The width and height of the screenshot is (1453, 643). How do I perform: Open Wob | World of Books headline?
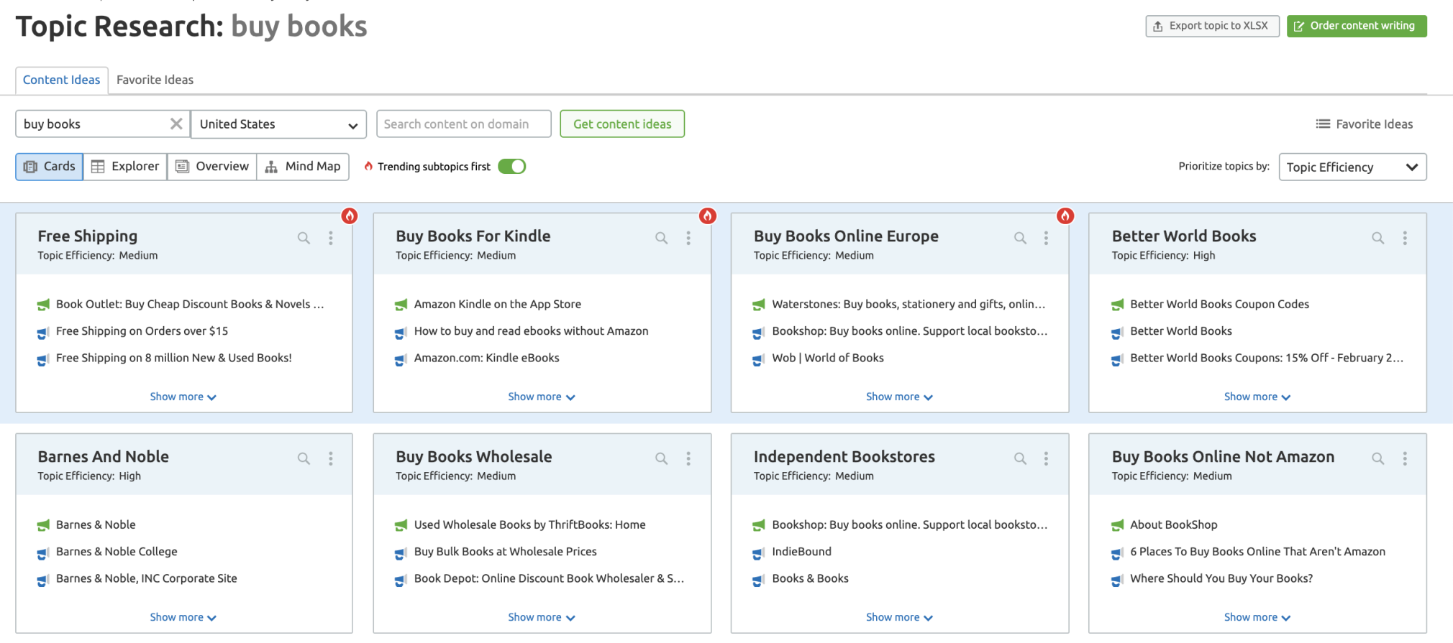pyautogui.click(x=828, y=358)
